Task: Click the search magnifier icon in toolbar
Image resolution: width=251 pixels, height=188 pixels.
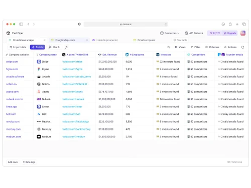Action: [169, 47]
